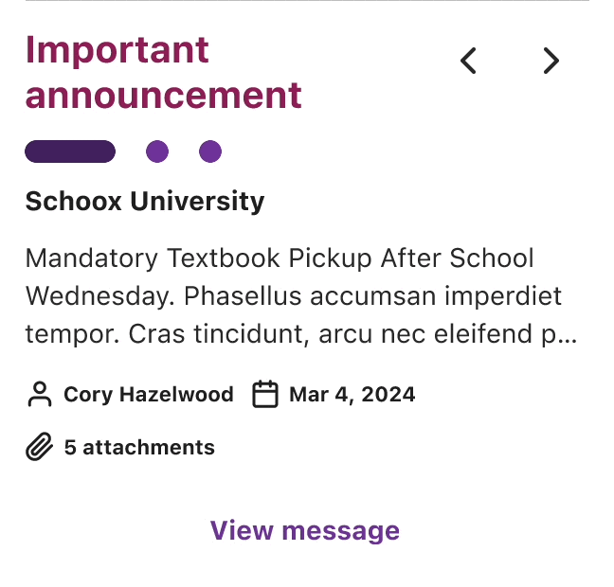Open the View message link

(x=305, y=531)
